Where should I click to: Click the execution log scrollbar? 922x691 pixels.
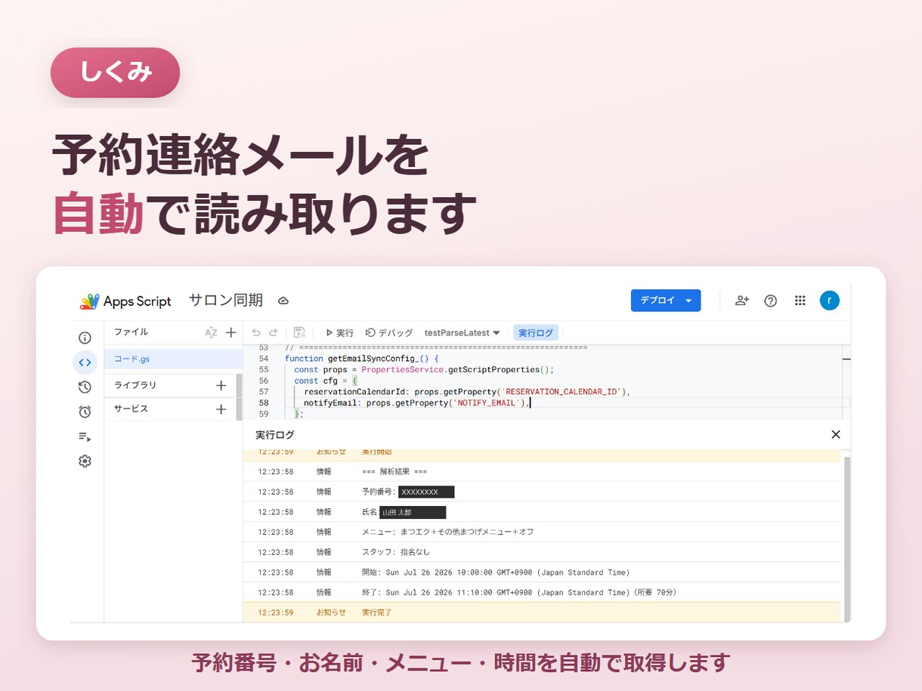(847, 538)
